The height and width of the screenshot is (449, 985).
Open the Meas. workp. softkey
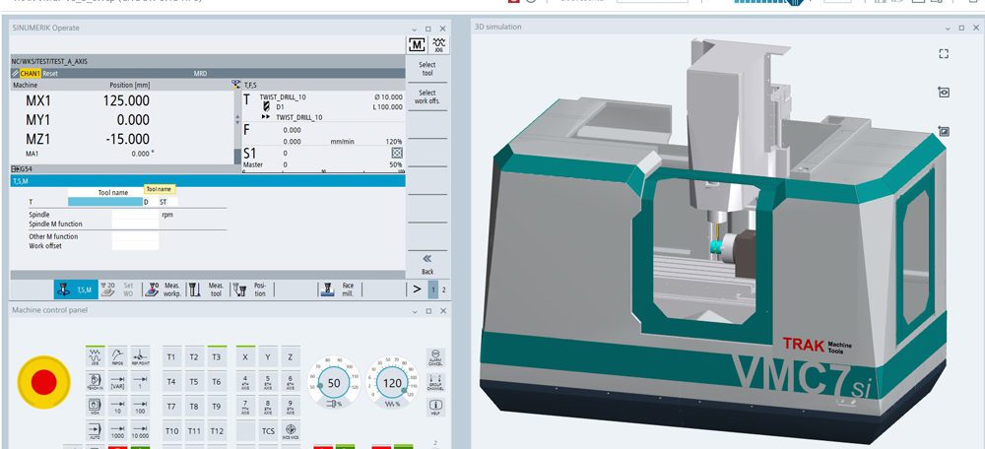(164, 289)
